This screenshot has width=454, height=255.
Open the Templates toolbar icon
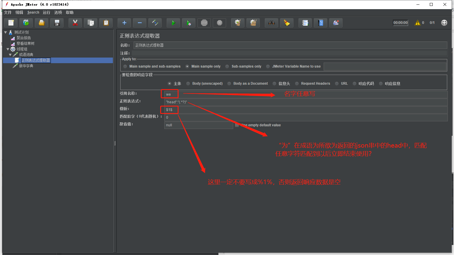click(26, 23)
